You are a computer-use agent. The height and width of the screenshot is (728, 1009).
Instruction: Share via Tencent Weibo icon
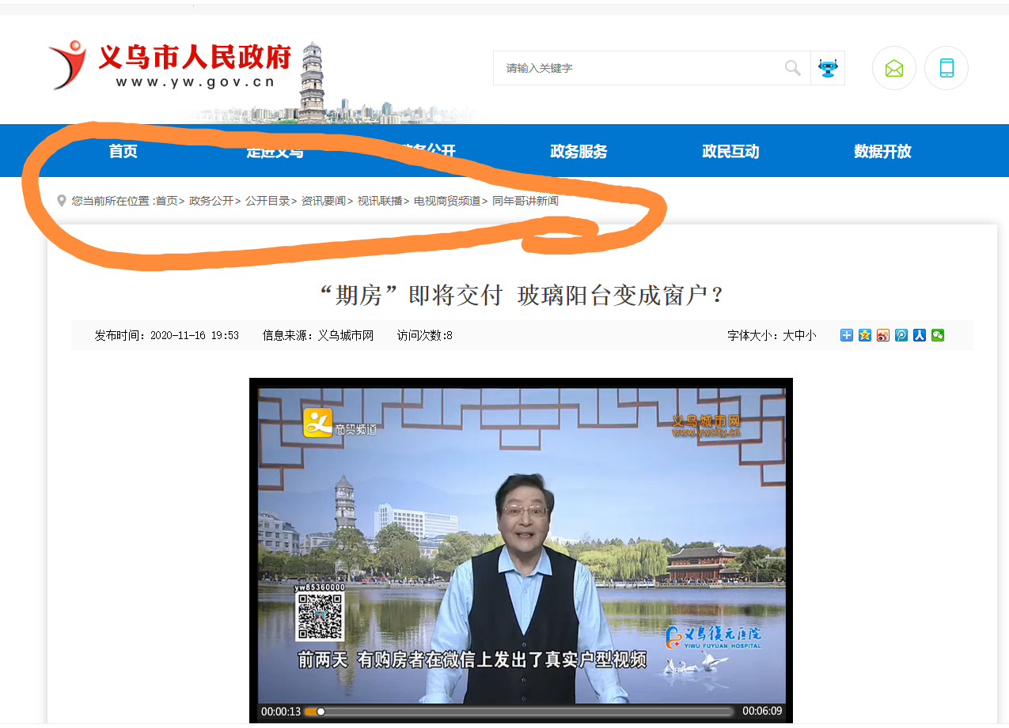901,335
